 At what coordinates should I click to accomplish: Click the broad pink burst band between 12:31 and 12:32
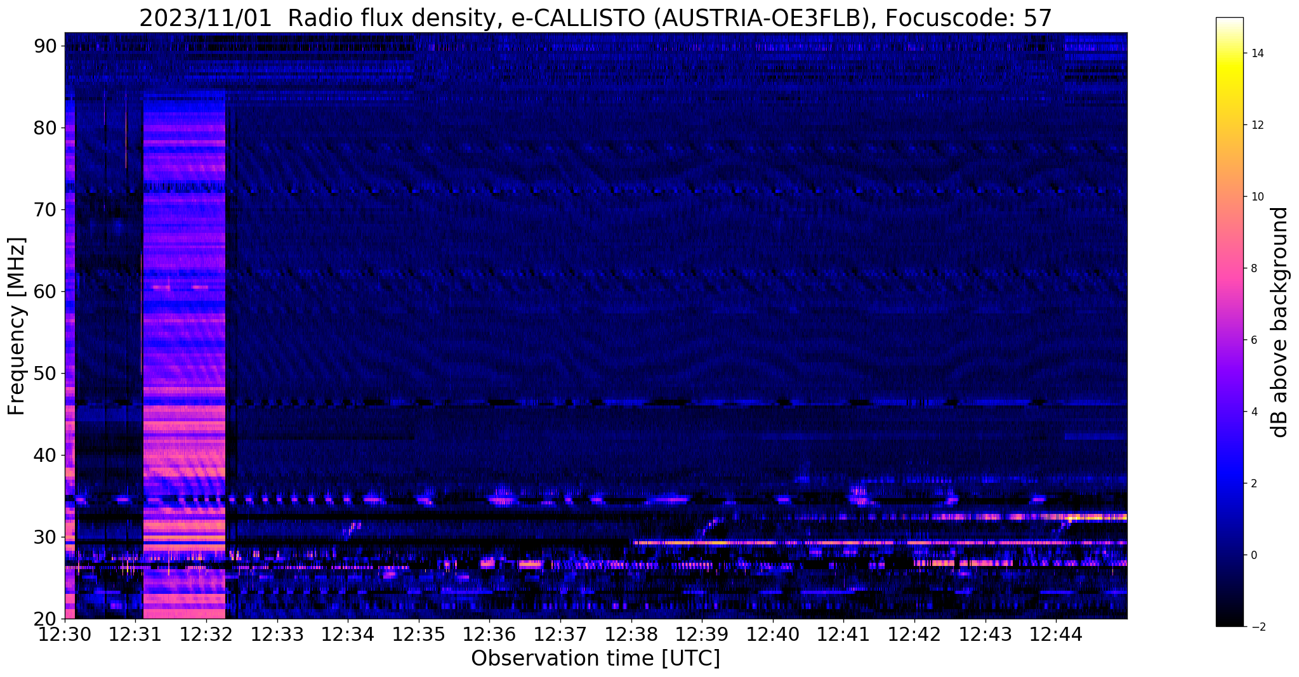click(184, 355)
